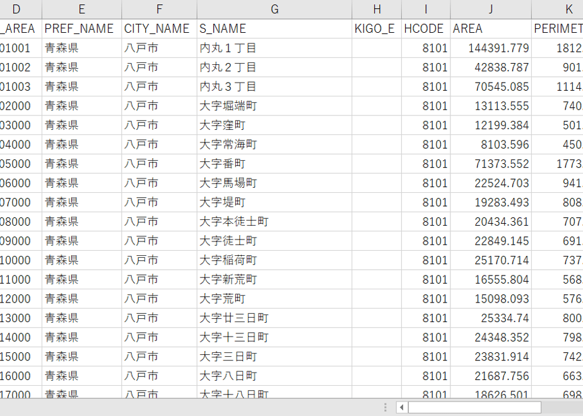Select column I header
Screen dimensions: 583x416
click(426, 9)
